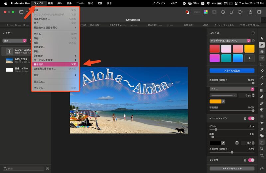Viewport: 266px width, 173px height.
Task: Expand the バージョンを戻す submenu
Action: [x=55, y=60]
